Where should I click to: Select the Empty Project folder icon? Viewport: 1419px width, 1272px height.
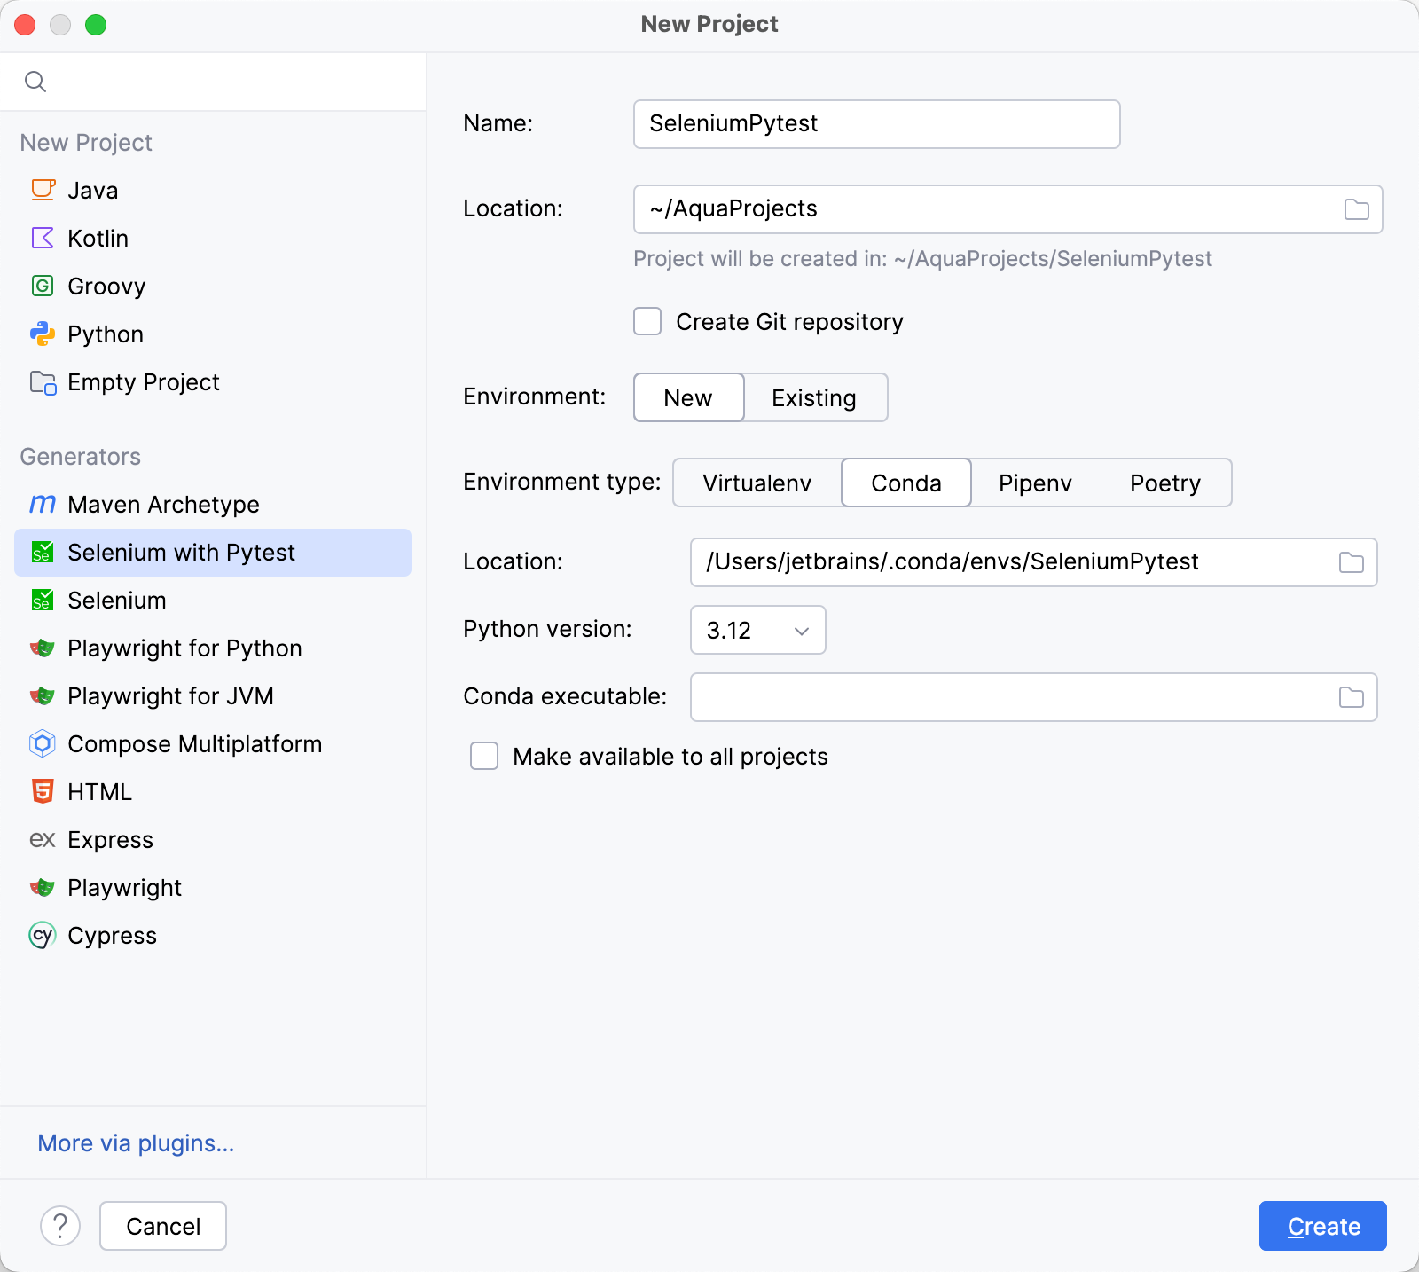[43, 382]
